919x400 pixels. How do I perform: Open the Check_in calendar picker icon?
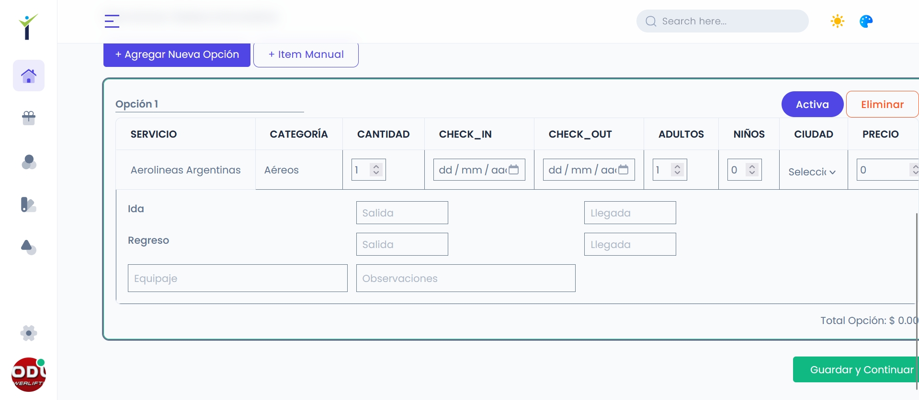click(x=514, y=170)
